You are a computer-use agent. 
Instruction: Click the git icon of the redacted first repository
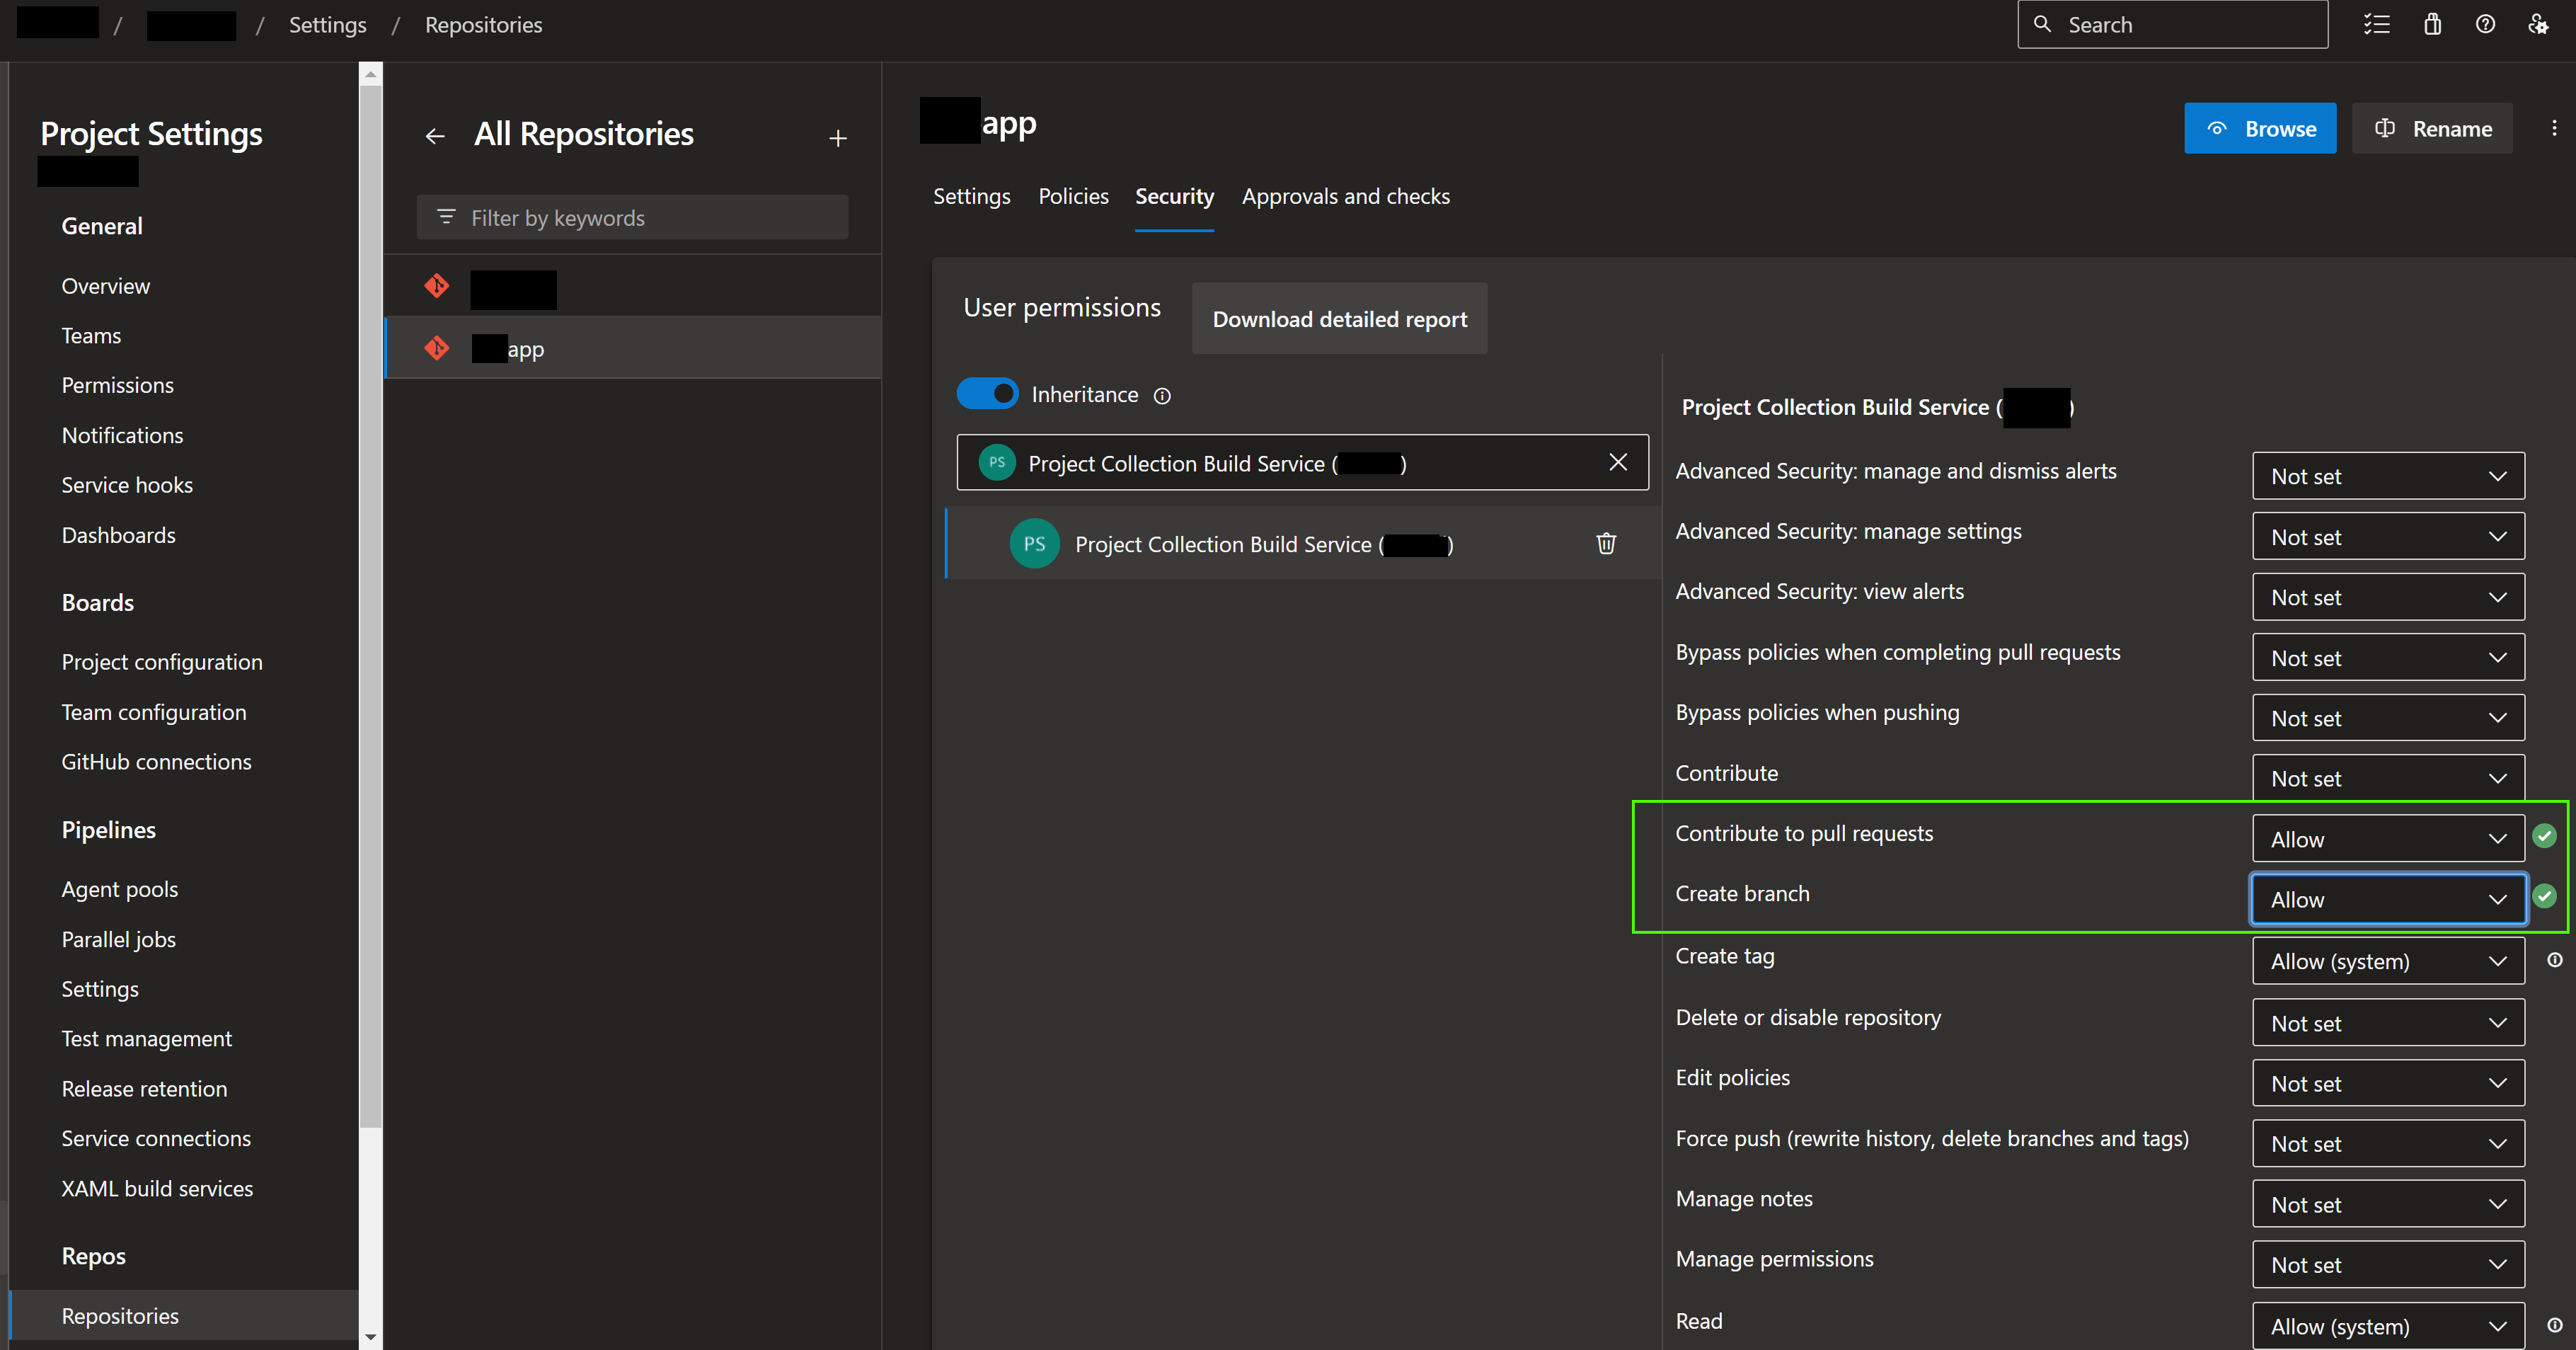[437, 286]
